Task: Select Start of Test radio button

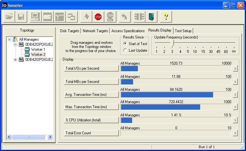Action: (x=125, y=44)
